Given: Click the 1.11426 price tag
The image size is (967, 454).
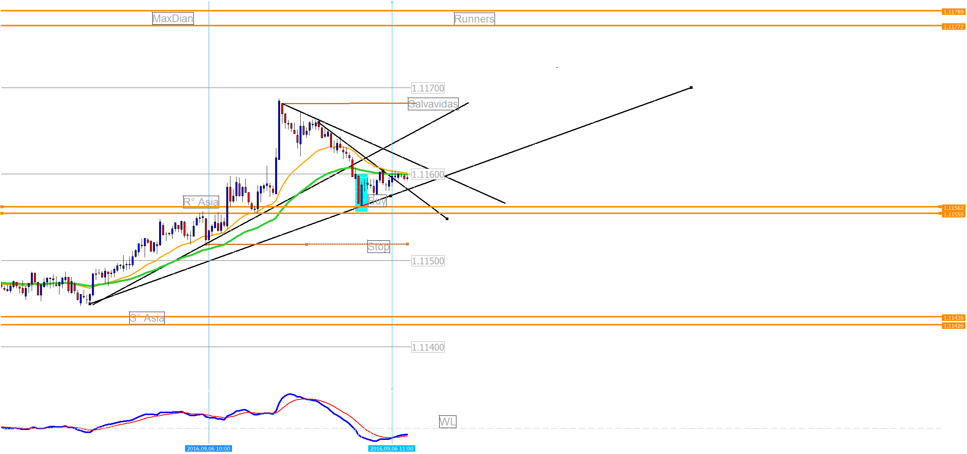Looking at the screenshot, I should point(953,326).
